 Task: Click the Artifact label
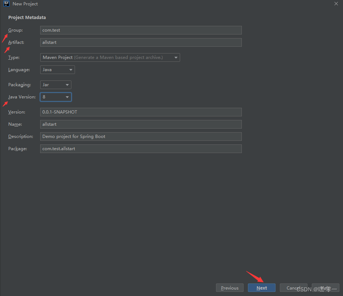[x=16, y=42]
